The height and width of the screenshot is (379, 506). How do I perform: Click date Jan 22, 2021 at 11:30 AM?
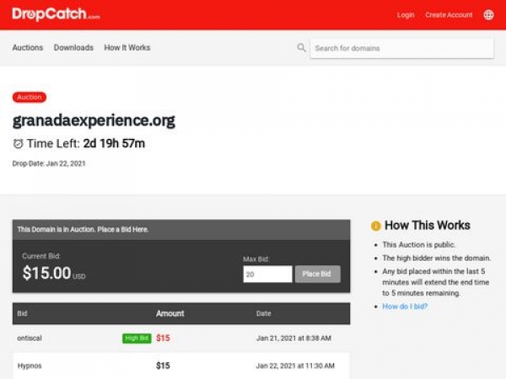(x=295, y=366)
